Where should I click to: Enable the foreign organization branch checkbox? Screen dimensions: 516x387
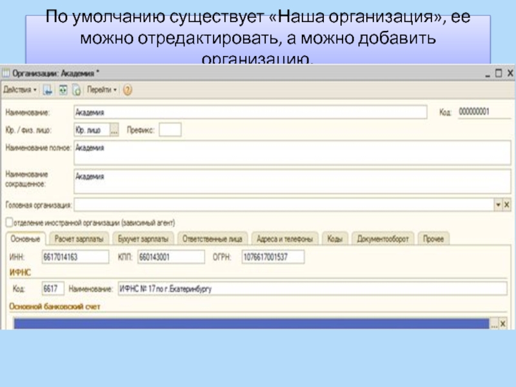coord(9,222)
